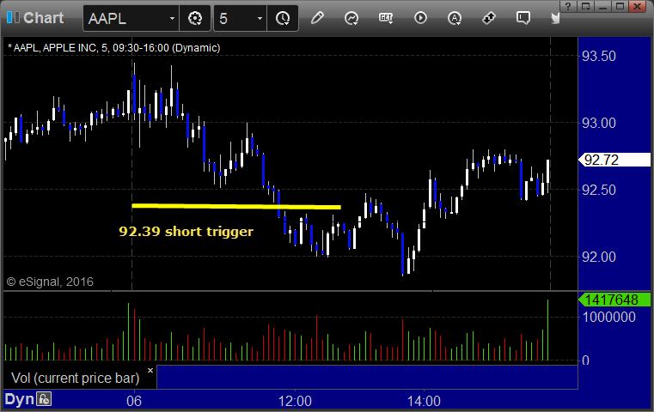Click the play replay icon
This screenshot has height=412, width=654.
pyautogui.click(x=420, y=18)
